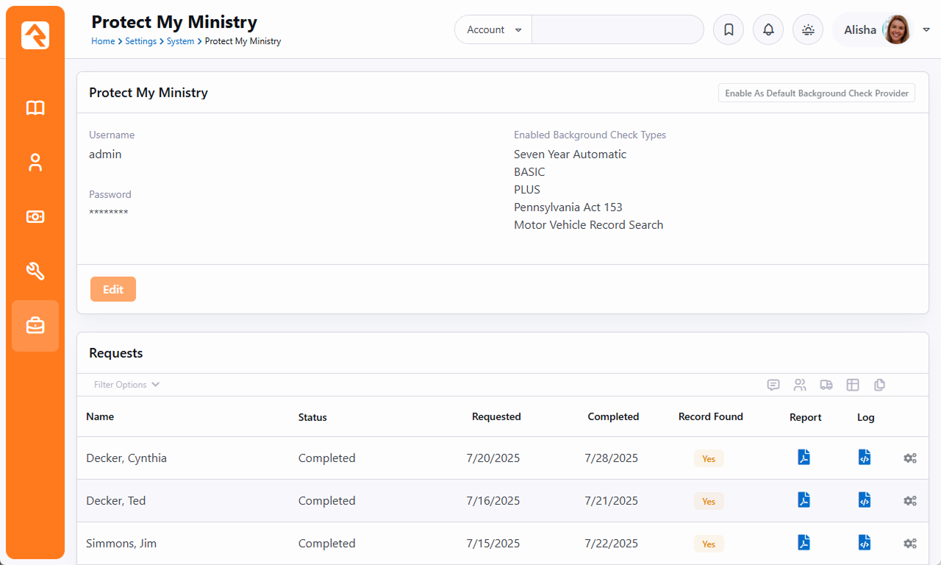Open the person icon in sidebar
This screenshot has height=565, width=941.
coord(35,163)
